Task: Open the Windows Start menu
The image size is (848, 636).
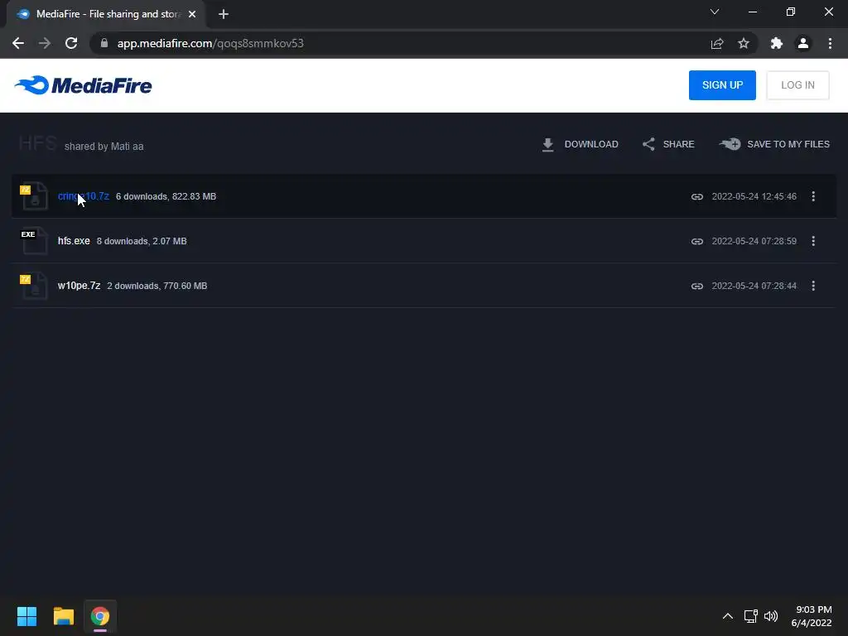Action: [26, 616]
